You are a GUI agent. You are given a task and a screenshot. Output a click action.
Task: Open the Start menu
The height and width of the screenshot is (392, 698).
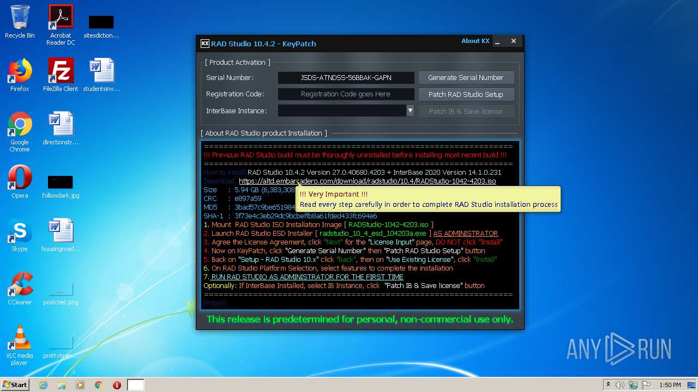(x=15, y=385)
